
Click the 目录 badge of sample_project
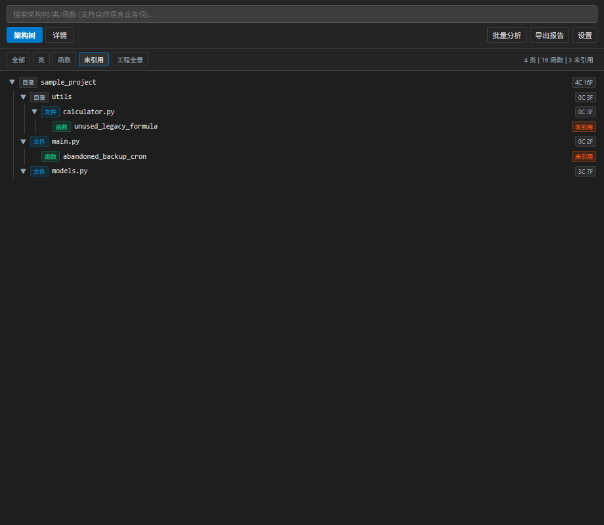(28, 83)
